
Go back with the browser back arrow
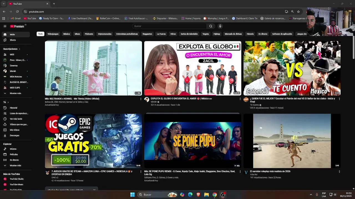(4, 12)
